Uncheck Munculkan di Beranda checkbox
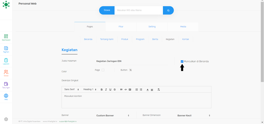 182,61
